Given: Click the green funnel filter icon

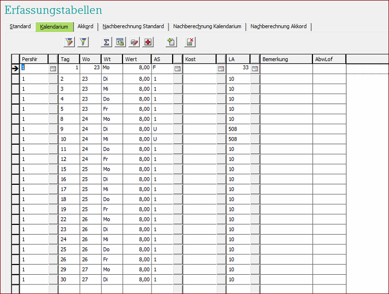Looking at the screenshot, I should [x=83, y=42].
